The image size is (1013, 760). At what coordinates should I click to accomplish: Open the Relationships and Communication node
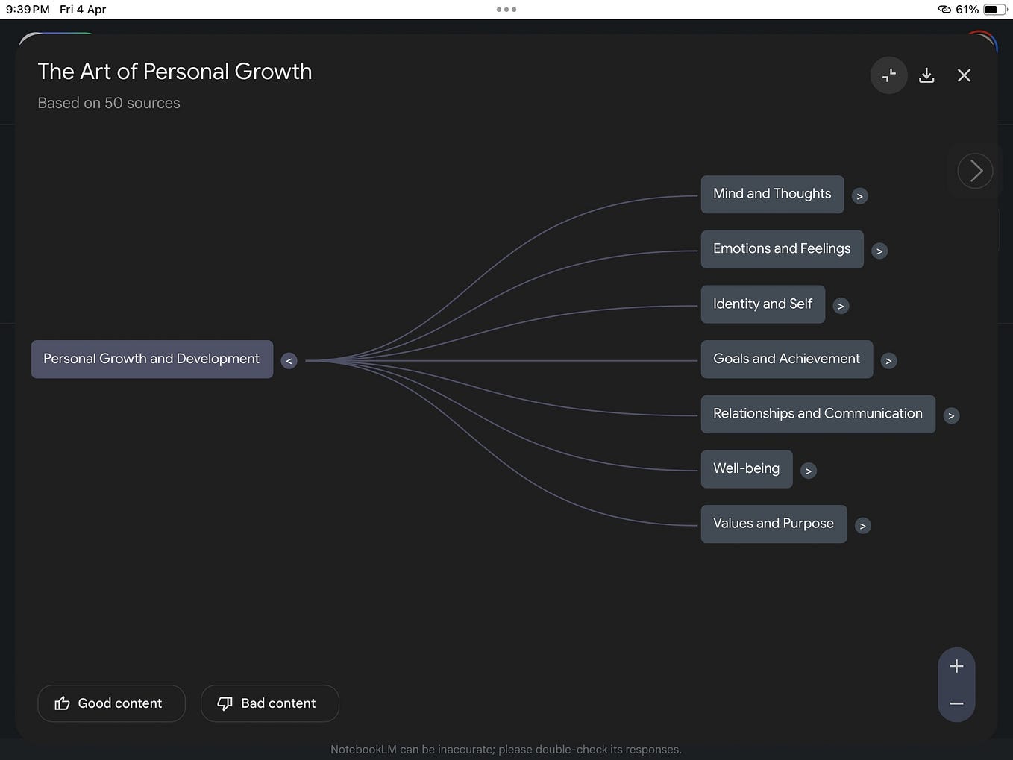818,414
